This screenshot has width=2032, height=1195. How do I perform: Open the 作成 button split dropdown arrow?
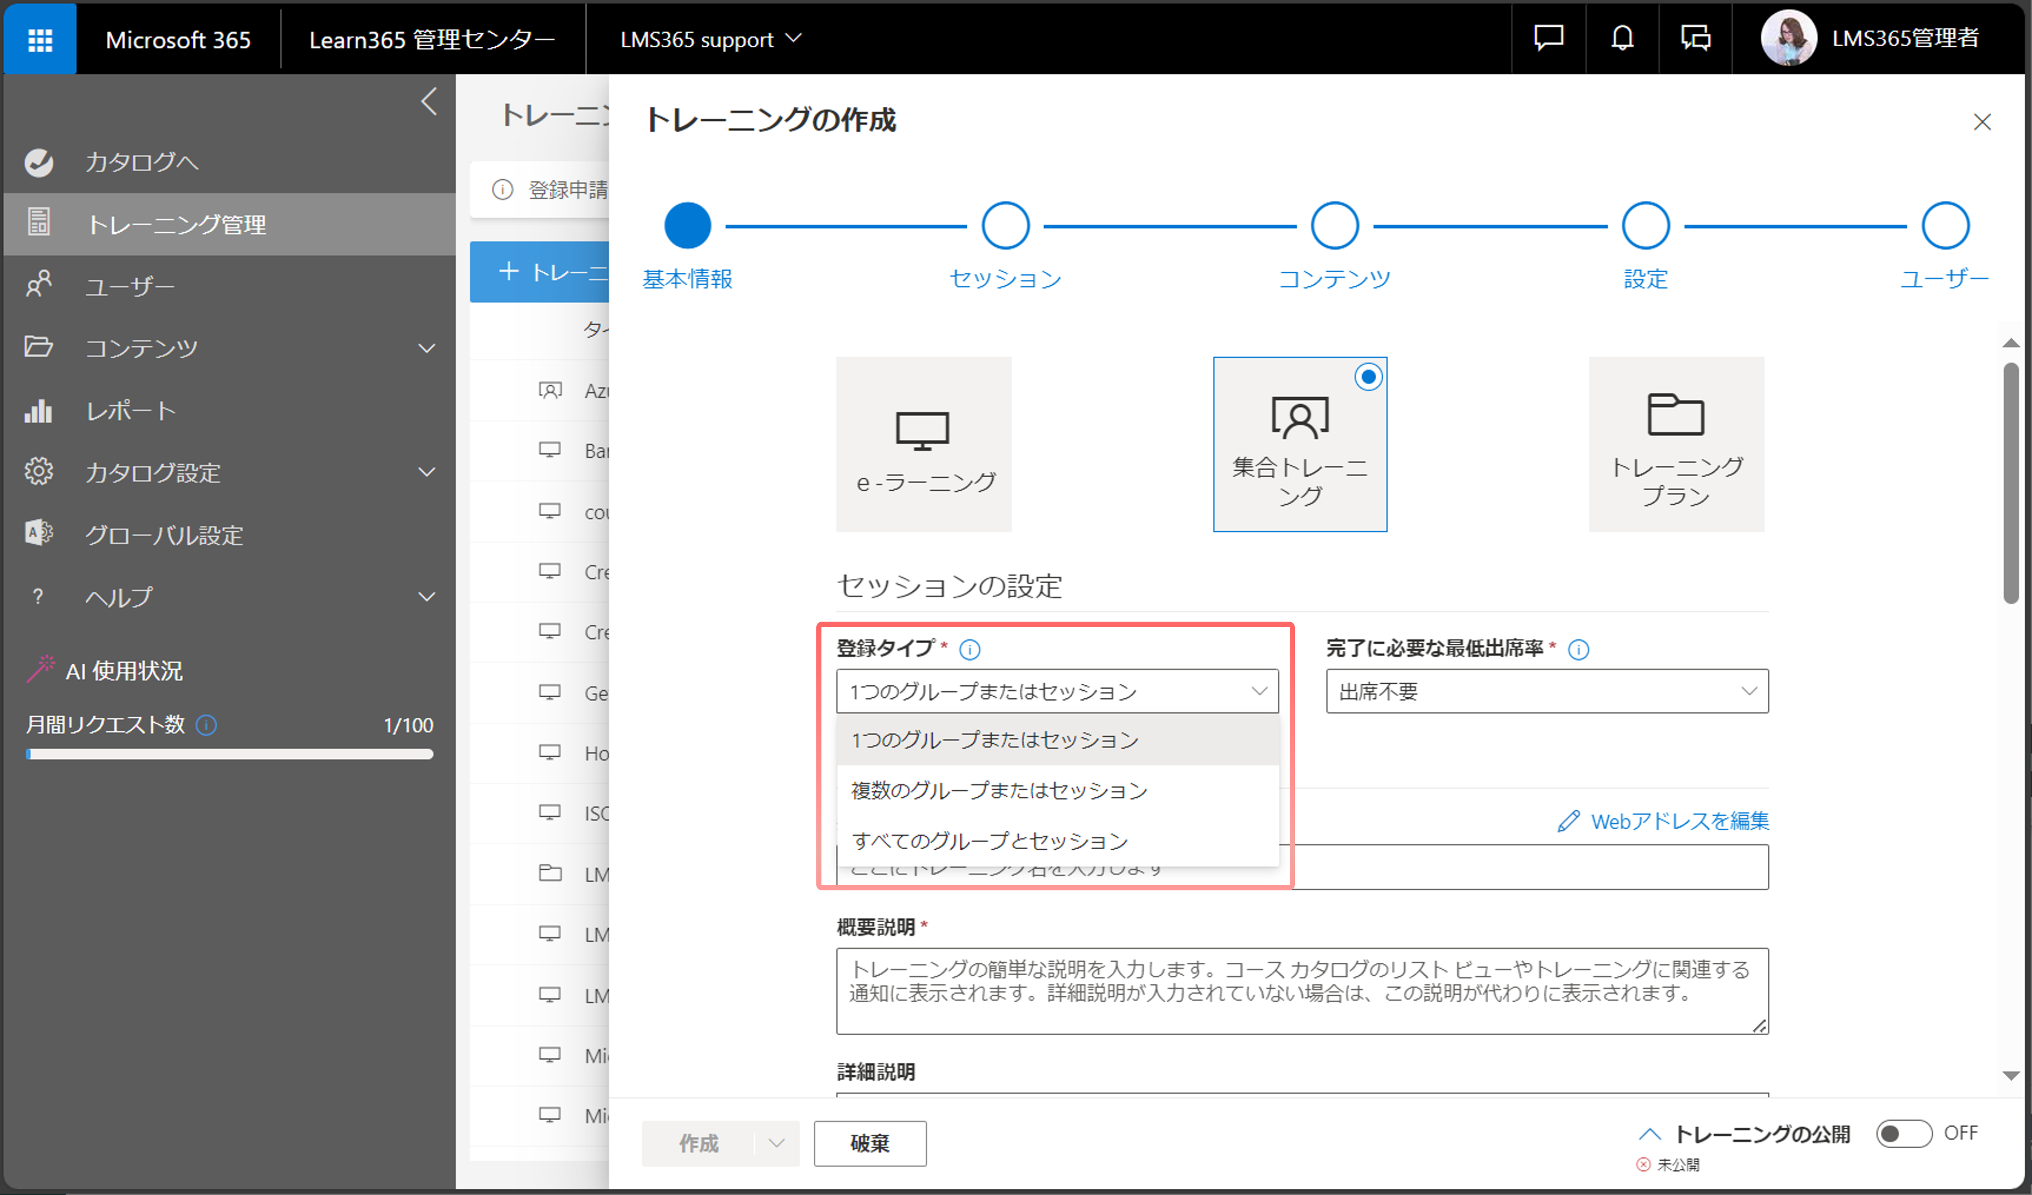(x=777, y=1143)
